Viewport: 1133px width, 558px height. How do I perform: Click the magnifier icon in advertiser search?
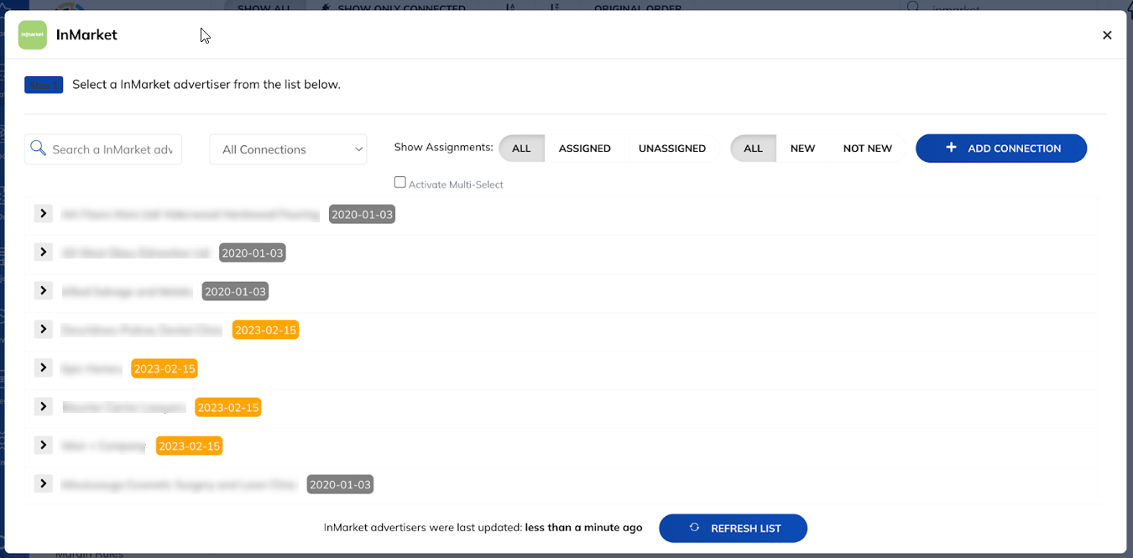(38, 149)
